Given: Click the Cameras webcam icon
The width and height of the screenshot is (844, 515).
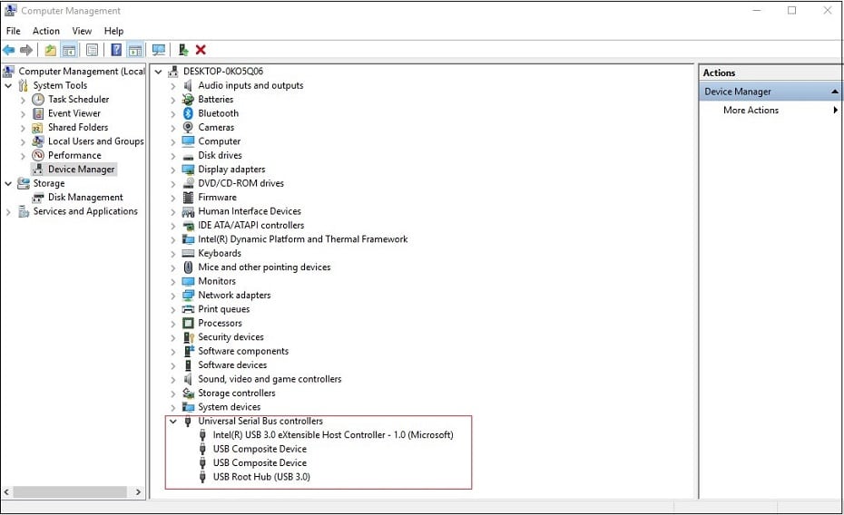Looking at the screenshot, I should click(x=188, y=128).
